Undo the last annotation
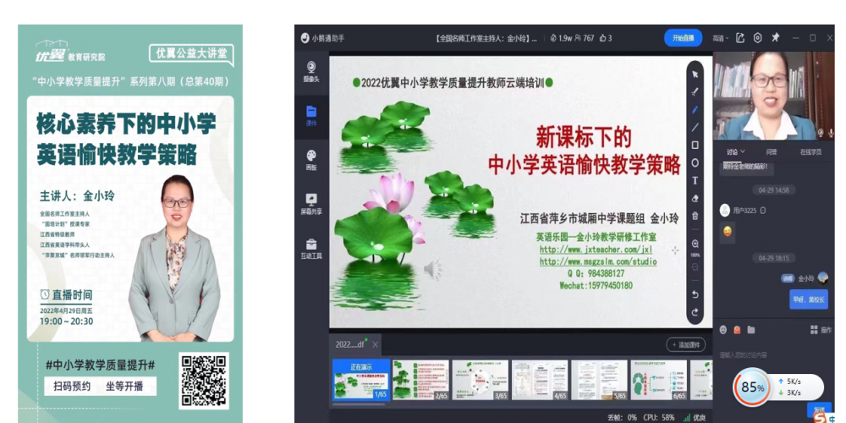 695,294
